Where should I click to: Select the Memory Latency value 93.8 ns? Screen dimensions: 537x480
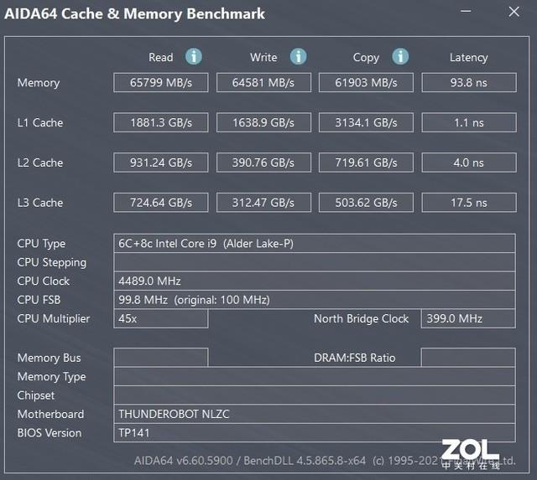tap(468, 83)
